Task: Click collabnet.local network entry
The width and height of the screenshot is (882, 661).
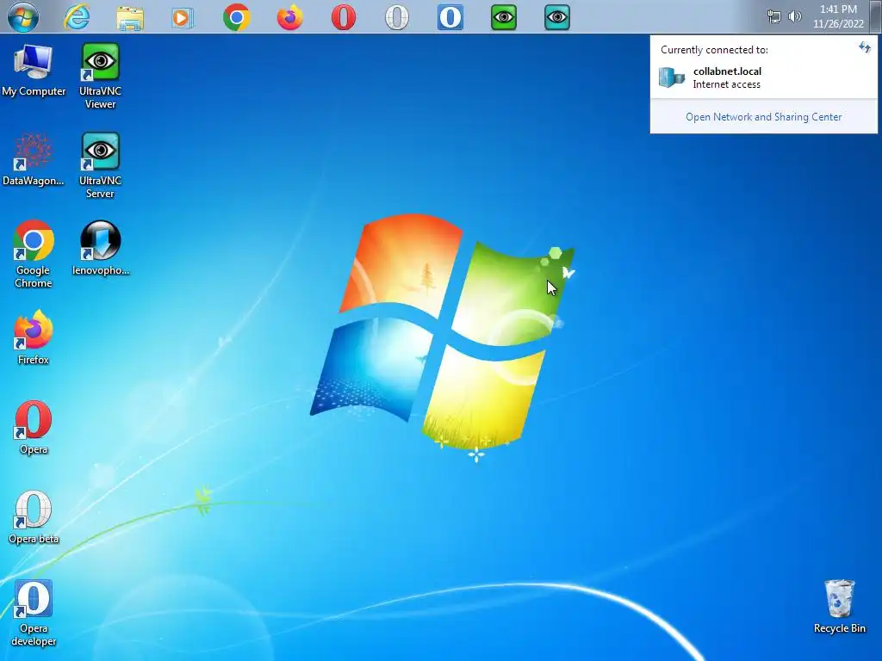Action: pos(763,77)
